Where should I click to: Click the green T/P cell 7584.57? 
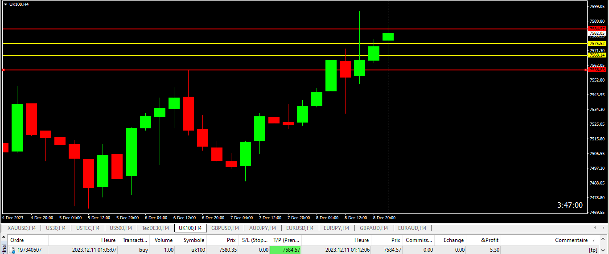coord(286,250)
